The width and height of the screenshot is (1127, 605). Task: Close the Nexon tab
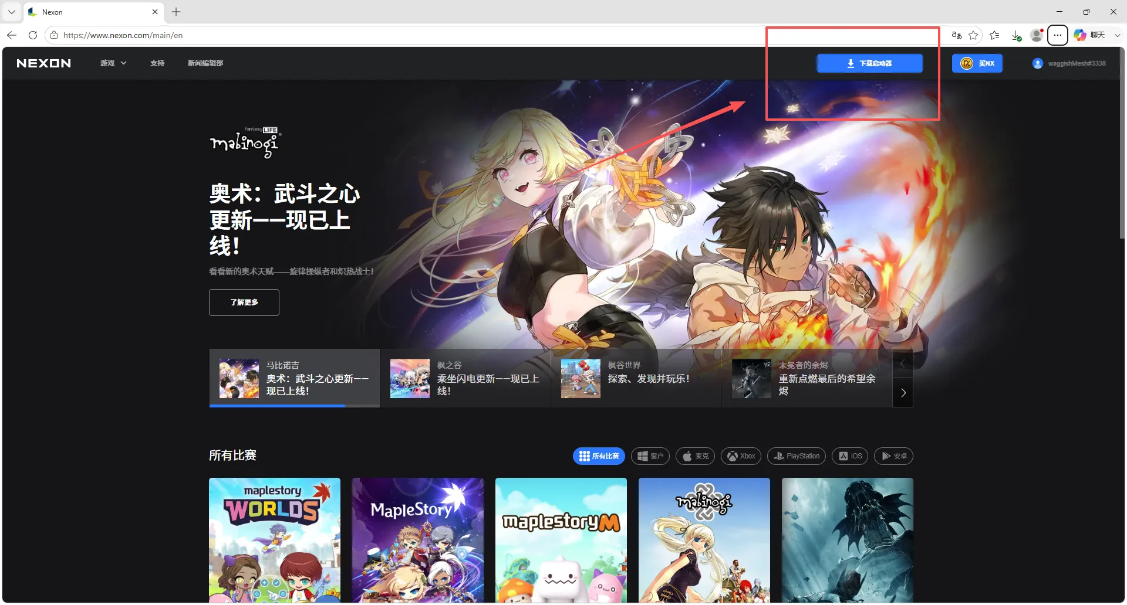(155, 12)
